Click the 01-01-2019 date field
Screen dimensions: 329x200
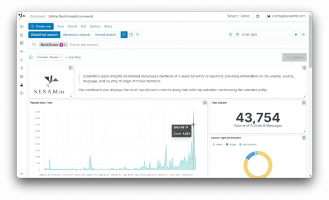[x=260, y=35]
